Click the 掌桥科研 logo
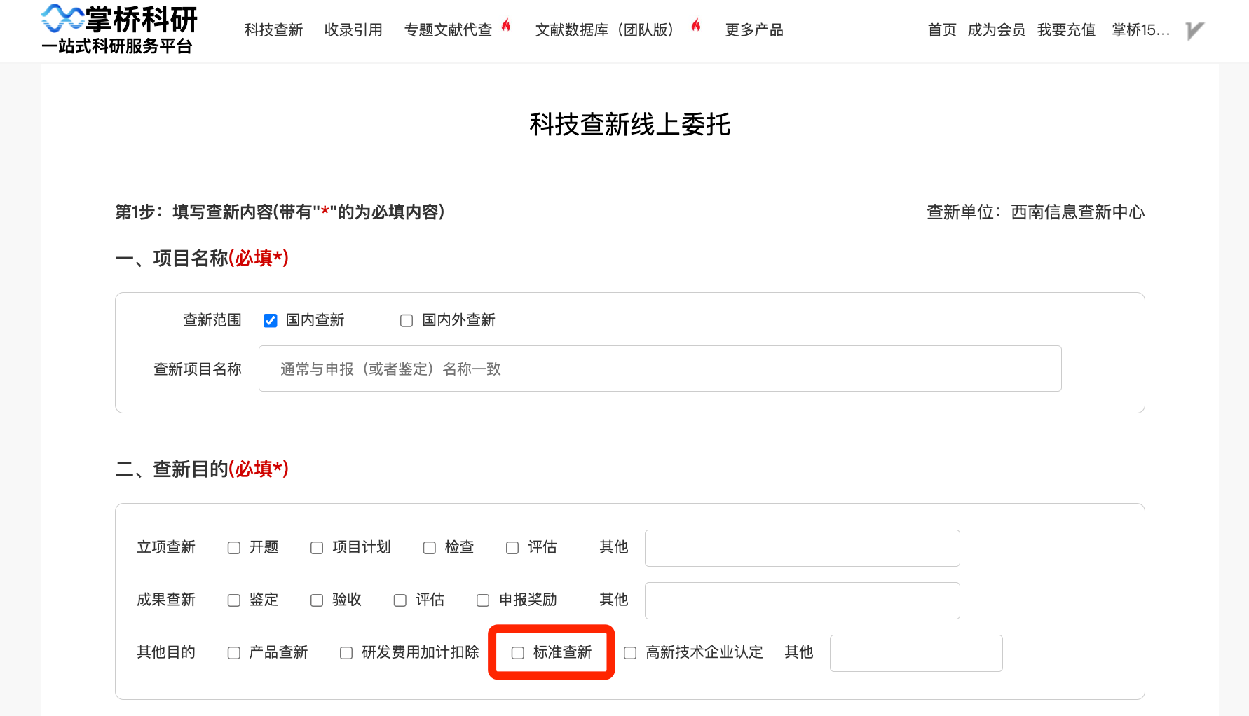The image size is (1249, 716). click(120, 29)
